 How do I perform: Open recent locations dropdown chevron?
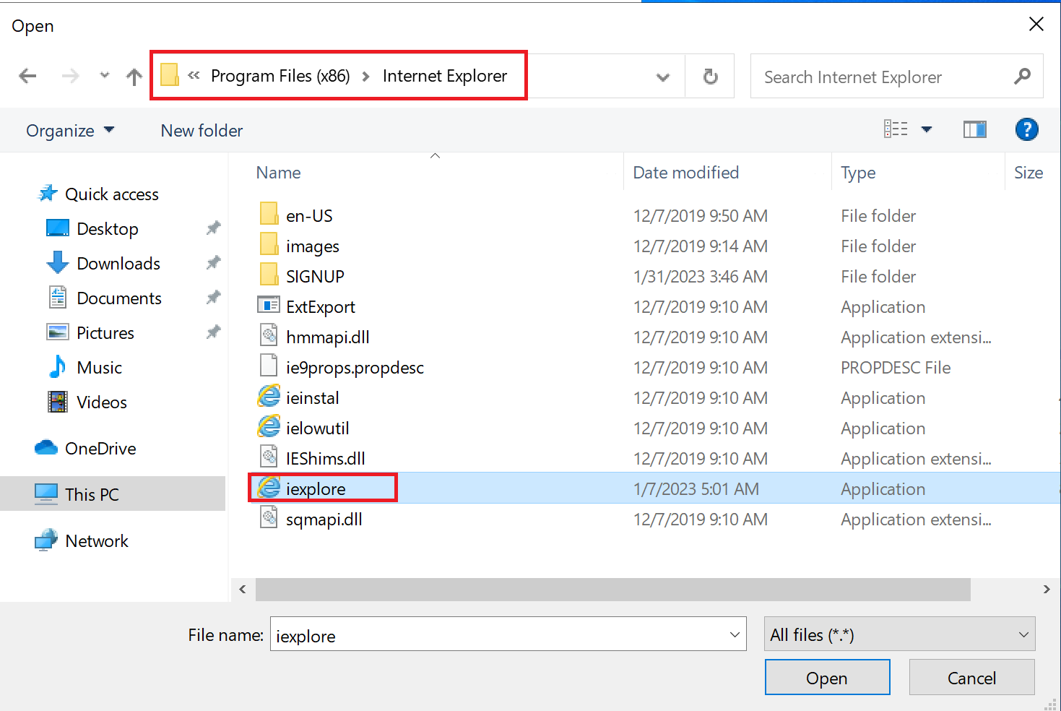pyautogui.click(x=105, y=75)
